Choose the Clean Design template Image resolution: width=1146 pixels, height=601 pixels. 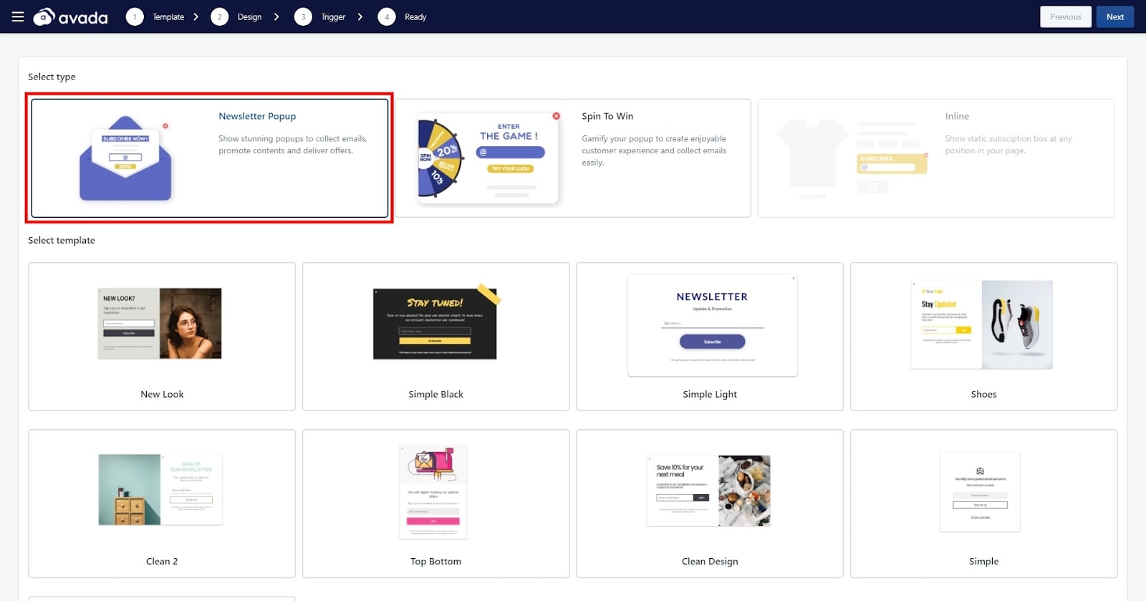710,503
